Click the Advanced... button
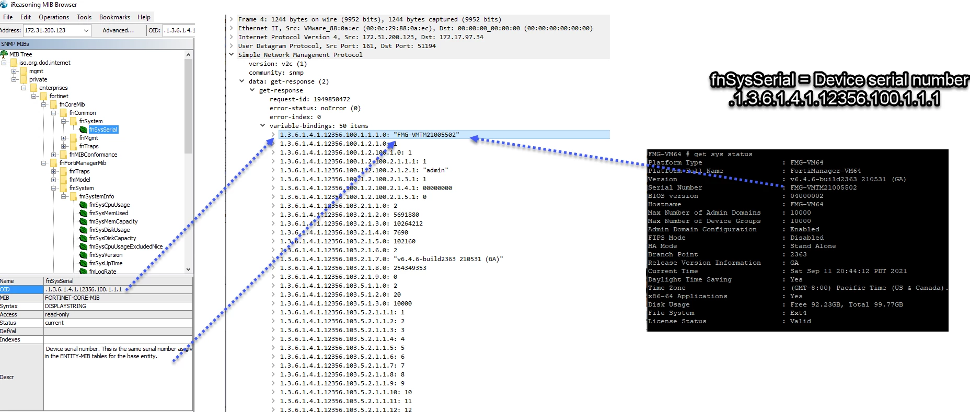970x412 pixels. coord(118,30)
